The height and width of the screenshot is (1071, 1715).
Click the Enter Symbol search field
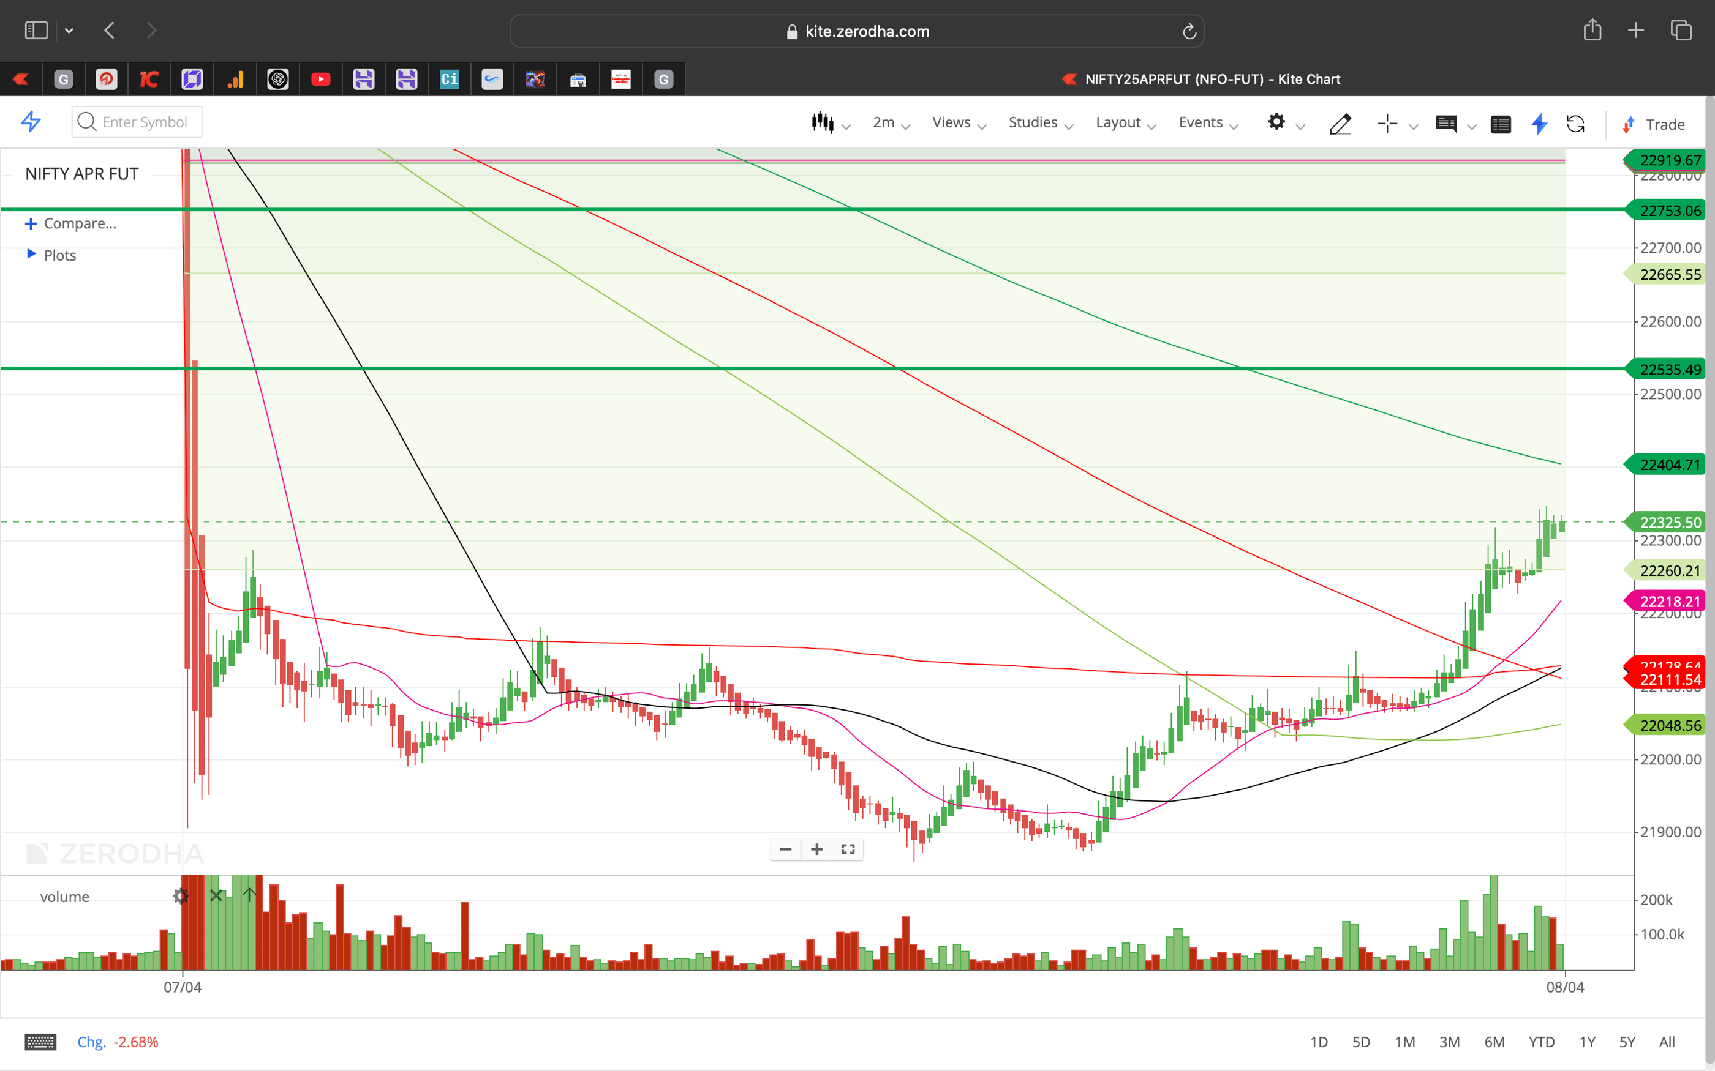[145, 122]
